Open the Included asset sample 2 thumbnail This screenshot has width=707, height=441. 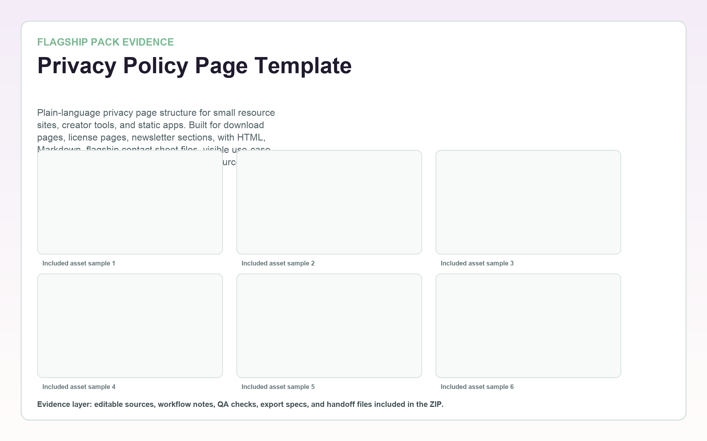pos(329,202)
